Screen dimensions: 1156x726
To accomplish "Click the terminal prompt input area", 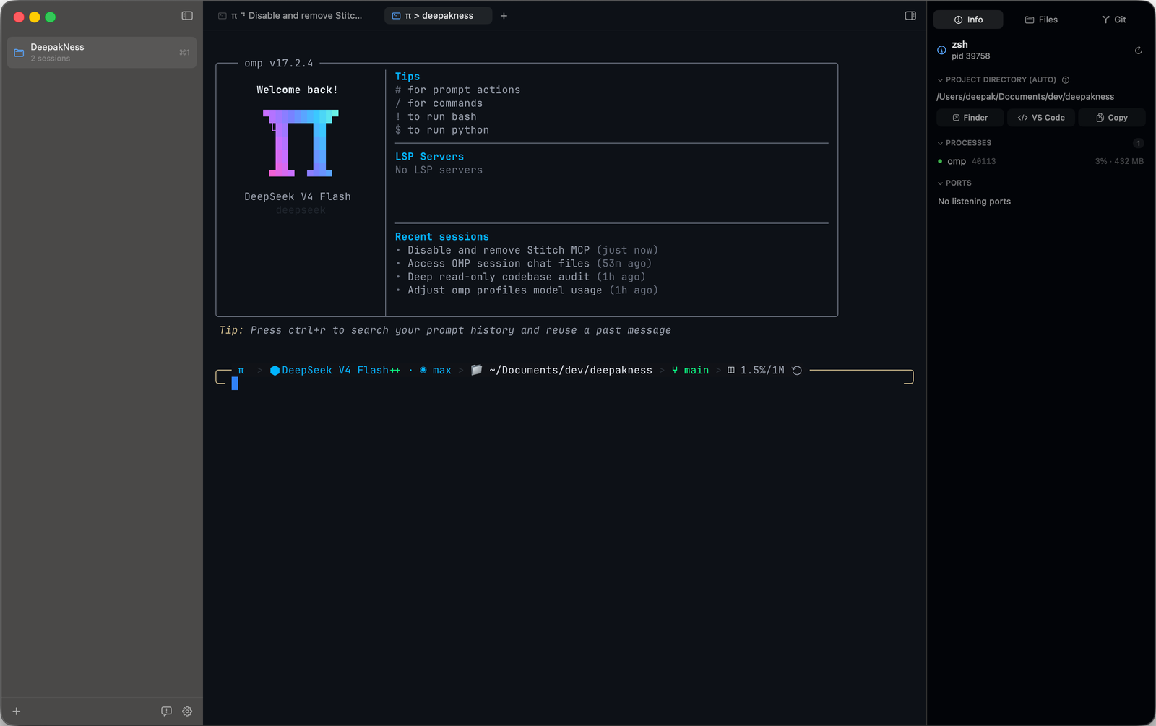I will point(564,384).
